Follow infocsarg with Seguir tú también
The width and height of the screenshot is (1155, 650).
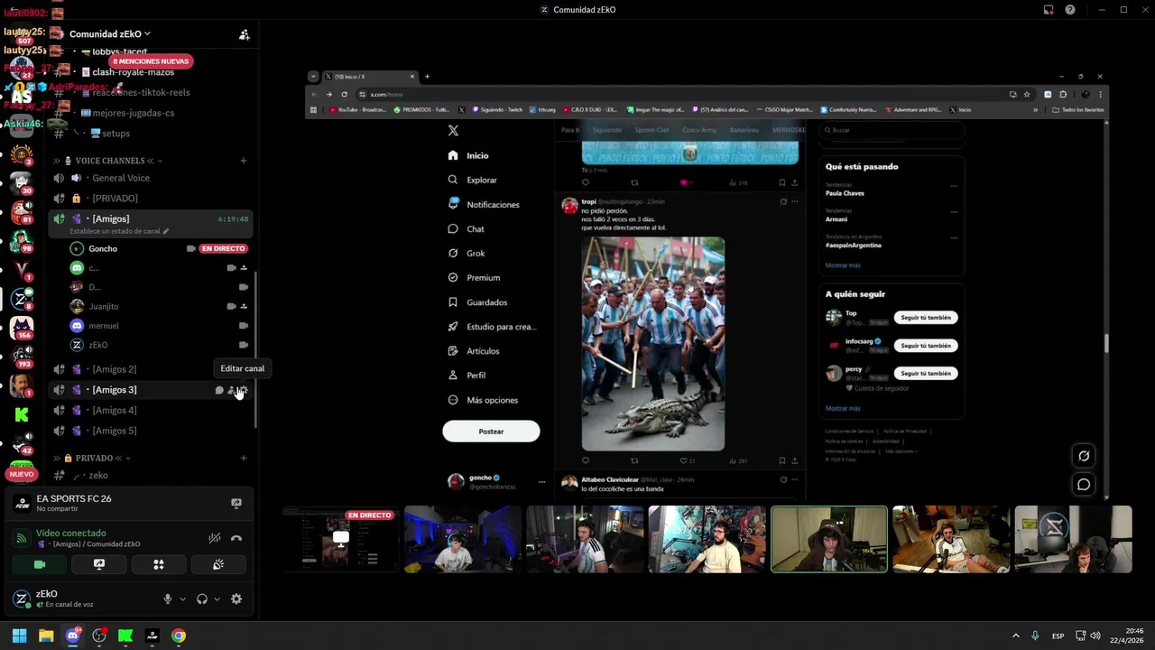926,346
